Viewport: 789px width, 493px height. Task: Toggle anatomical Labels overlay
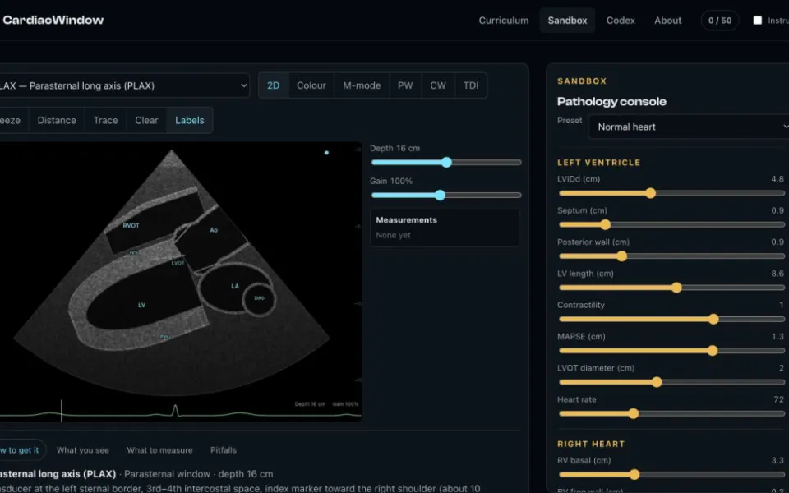190,120
